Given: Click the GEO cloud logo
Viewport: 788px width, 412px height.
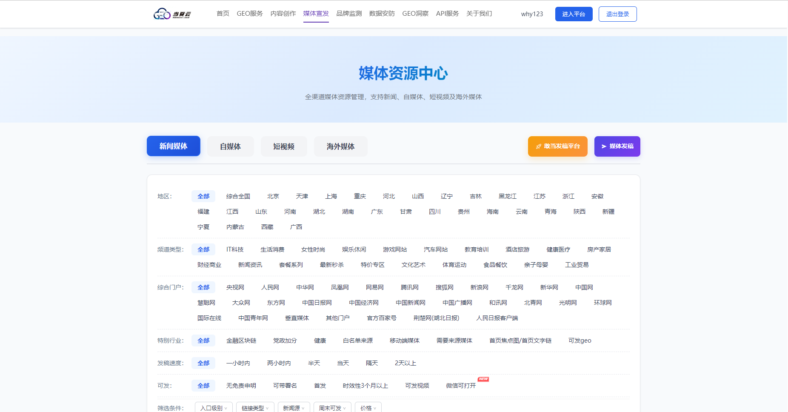Looking at the screenshot, I should 172,14.
